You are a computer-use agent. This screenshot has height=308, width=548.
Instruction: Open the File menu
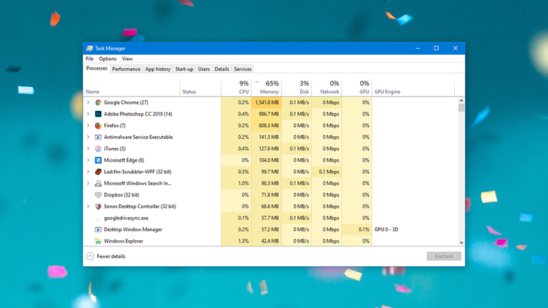90,59
